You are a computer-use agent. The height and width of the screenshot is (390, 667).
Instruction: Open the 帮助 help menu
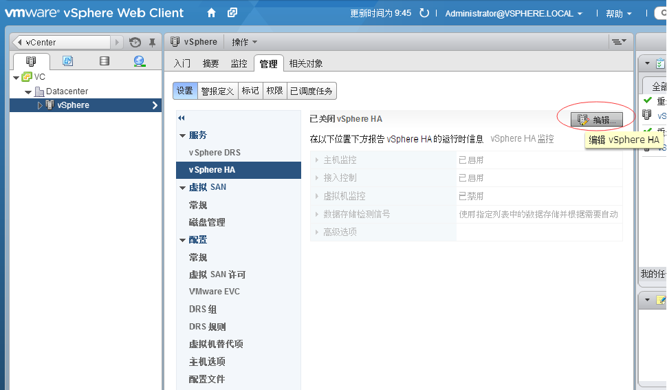point(618,14)
